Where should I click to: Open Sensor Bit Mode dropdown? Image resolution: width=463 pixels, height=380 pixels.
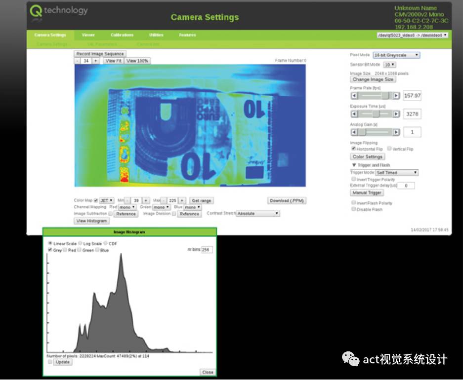pos(389,65)
